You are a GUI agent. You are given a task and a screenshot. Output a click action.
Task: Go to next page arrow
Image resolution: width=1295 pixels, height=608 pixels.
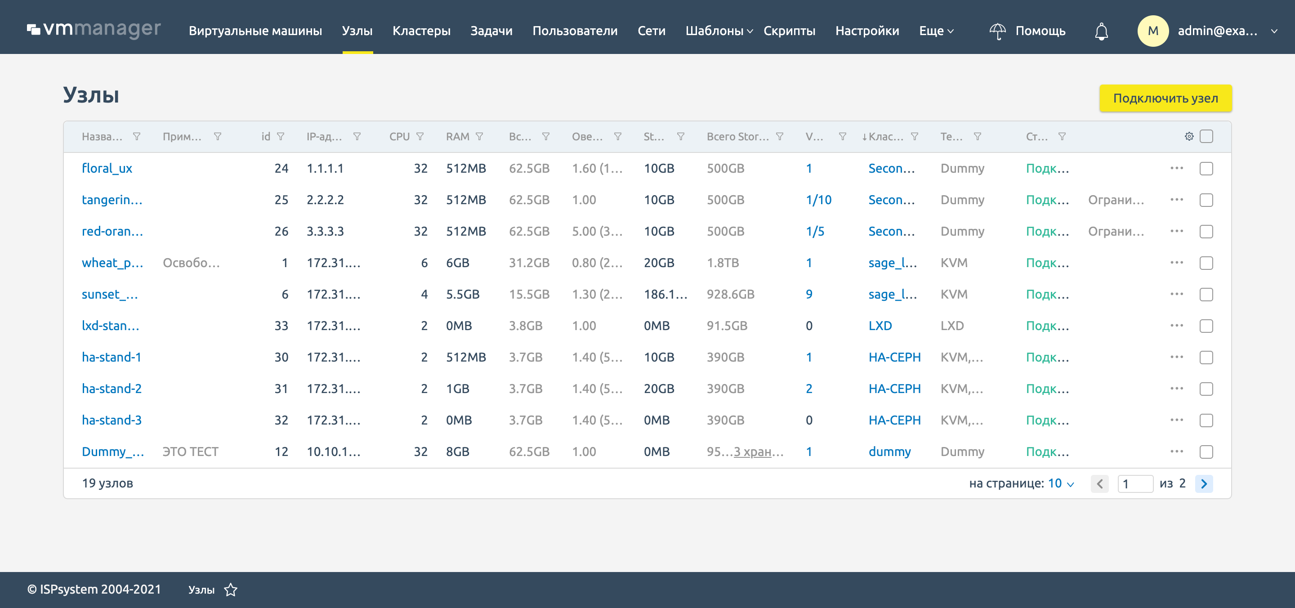pos(1204,483)
